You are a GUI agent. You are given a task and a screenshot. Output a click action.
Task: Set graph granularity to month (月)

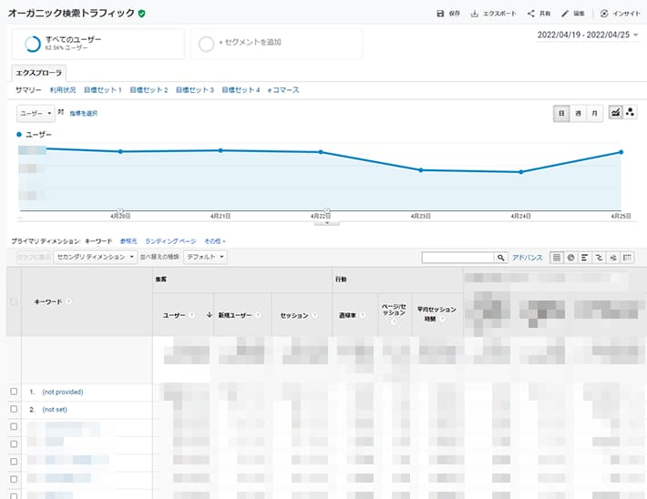pos(594,114)
